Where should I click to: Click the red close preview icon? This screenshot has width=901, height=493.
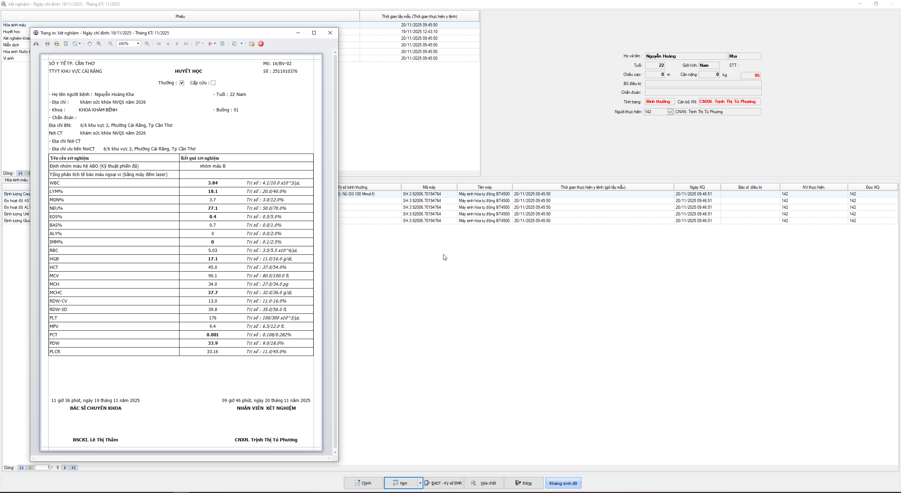tap(261, 44)
